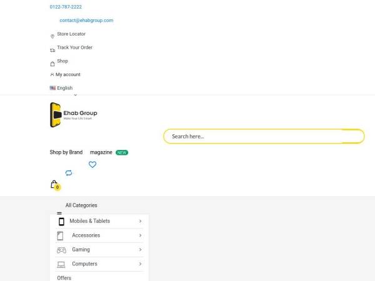Expand the Accessories submenu arrow
This screenshot has height=281, width=375.
pyautogui.click(x=141, y=235)
